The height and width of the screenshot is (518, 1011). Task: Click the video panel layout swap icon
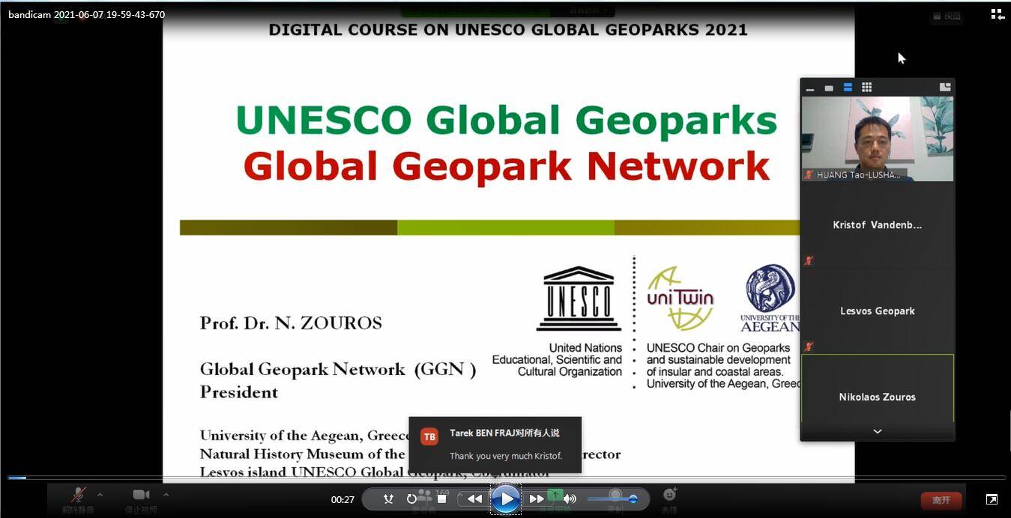coord(945,87)
